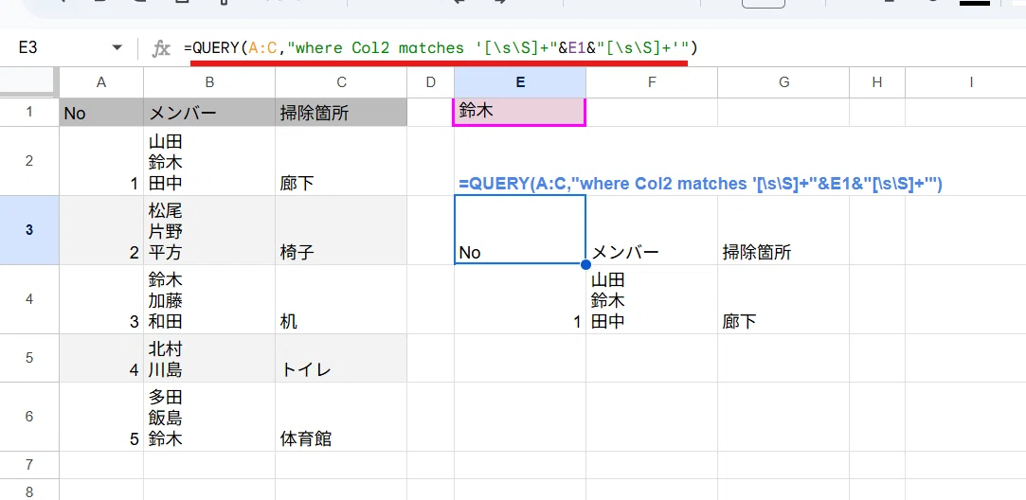The image size is (1026, 500).
Task: Click cell A1 containing No
Action: pyautogui.click(x=101, y=112)
